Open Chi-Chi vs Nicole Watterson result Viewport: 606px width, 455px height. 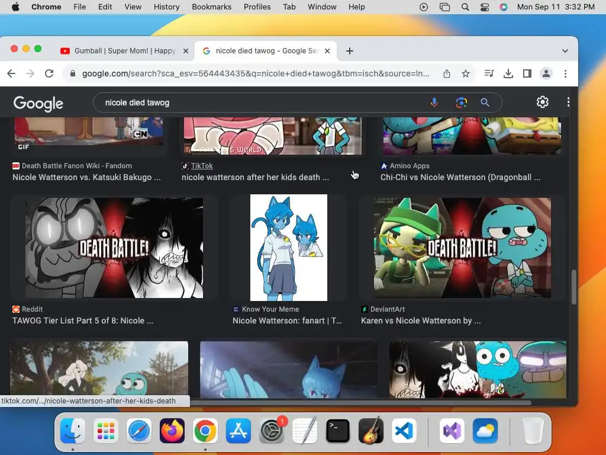point(460,177)
